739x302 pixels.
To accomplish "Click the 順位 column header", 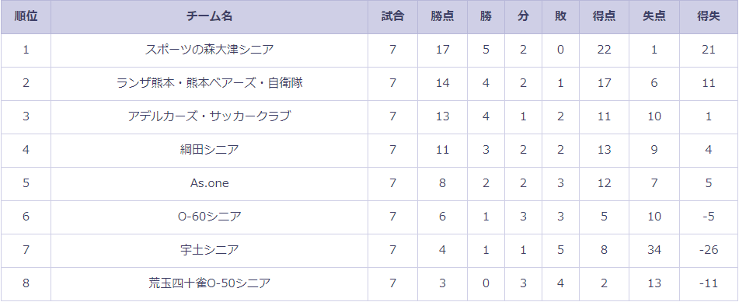I will [26, 16].
